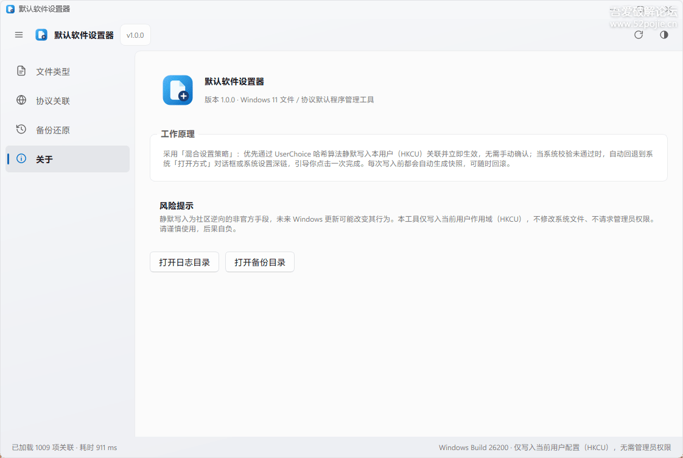Toggle the light/dark theme icon
Viewport: 683px width, 458px height.
[x=664, y=35]
